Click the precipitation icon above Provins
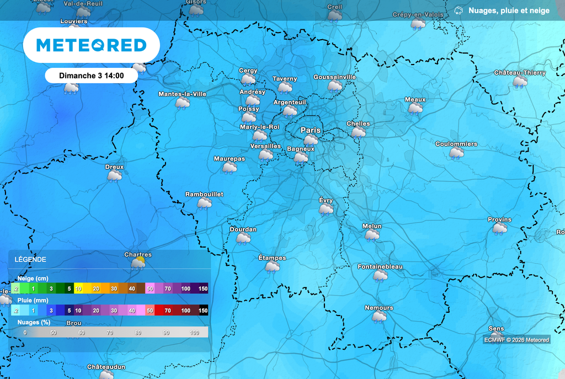 click(500, 227)
